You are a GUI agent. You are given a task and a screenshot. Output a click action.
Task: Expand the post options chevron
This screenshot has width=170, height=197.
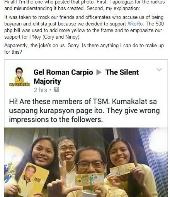[x=159, y=70]
